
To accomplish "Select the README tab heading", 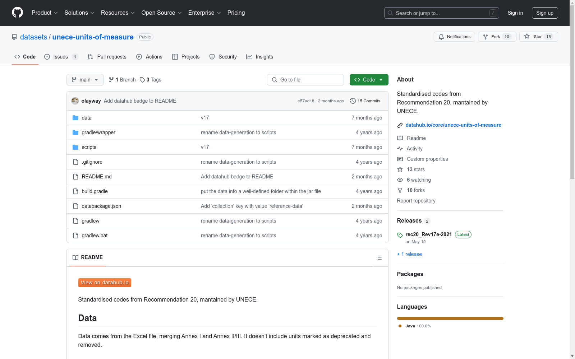I will click(88, 257).
